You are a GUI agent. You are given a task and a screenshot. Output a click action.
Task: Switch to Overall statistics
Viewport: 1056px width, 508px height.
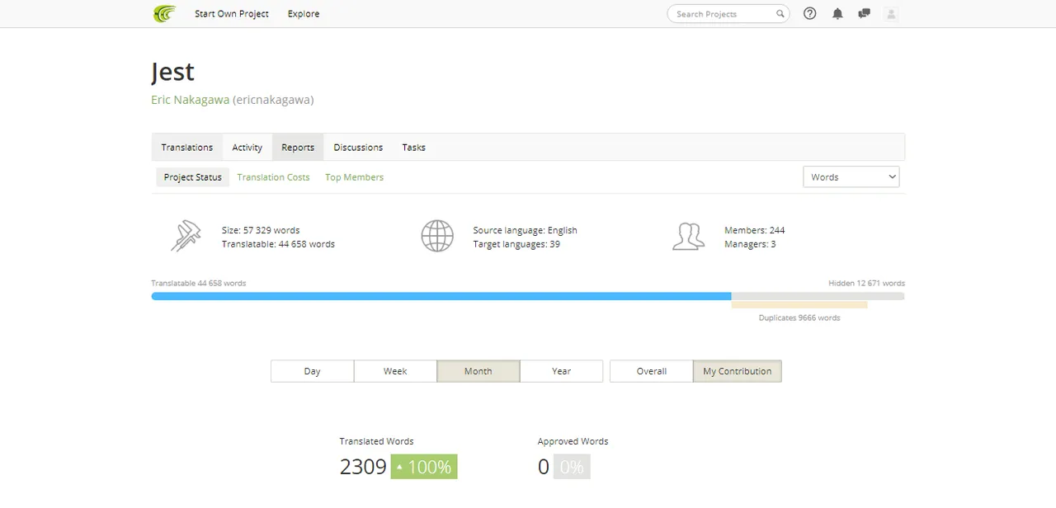tap(652, 371)
